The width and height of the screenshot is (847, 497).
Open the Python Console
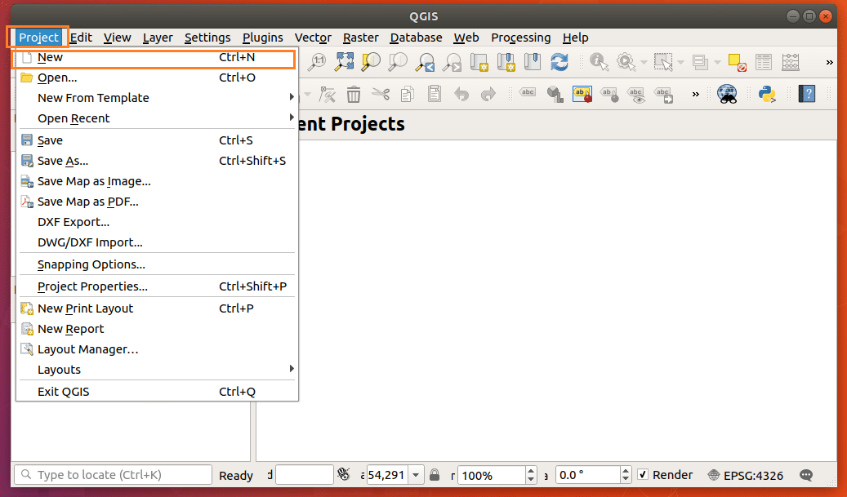pyautogui.click(x=767, y=95)
